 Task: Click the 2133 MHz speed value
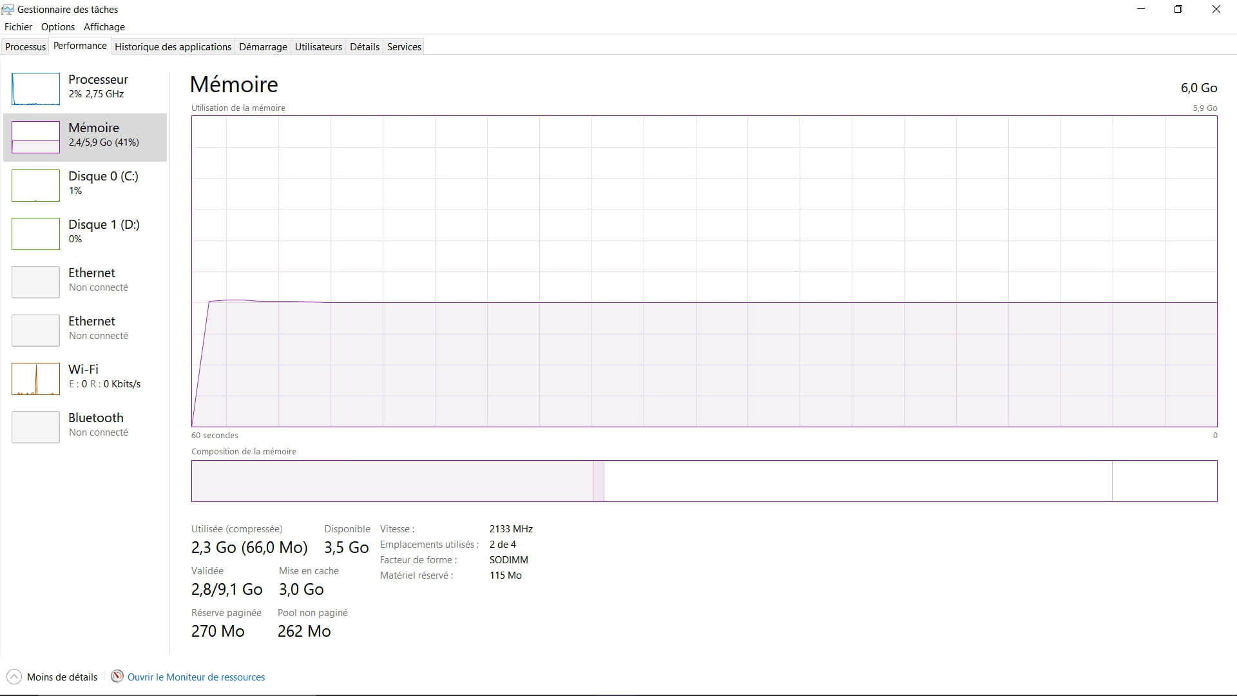coord(511,529)
